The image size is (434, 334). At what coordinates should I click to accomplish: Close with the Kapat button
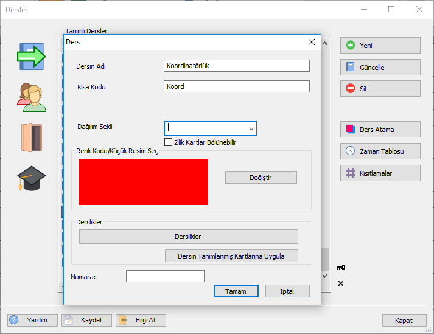coord(404,321)
